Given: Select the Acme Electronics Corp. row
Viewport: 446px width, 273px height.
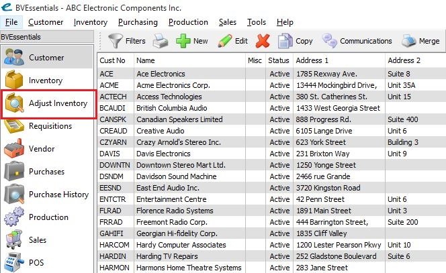Looking at the screenshot, I should click(271, 85).
